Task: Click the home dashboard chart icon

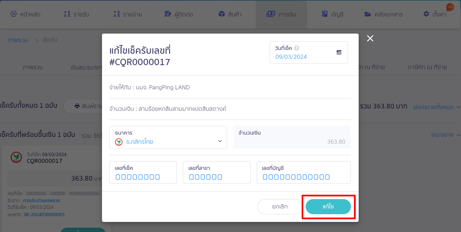Action: click(13, 14)
